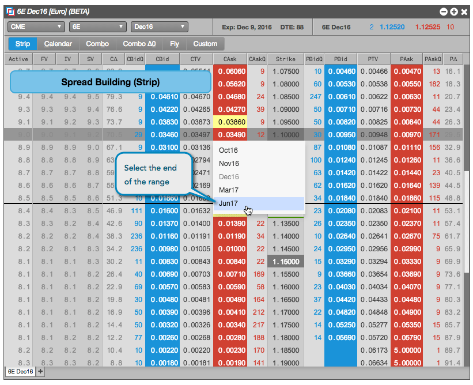Click the FV column header
This screenshot has height=385, width=473.
tap(44, 59)
